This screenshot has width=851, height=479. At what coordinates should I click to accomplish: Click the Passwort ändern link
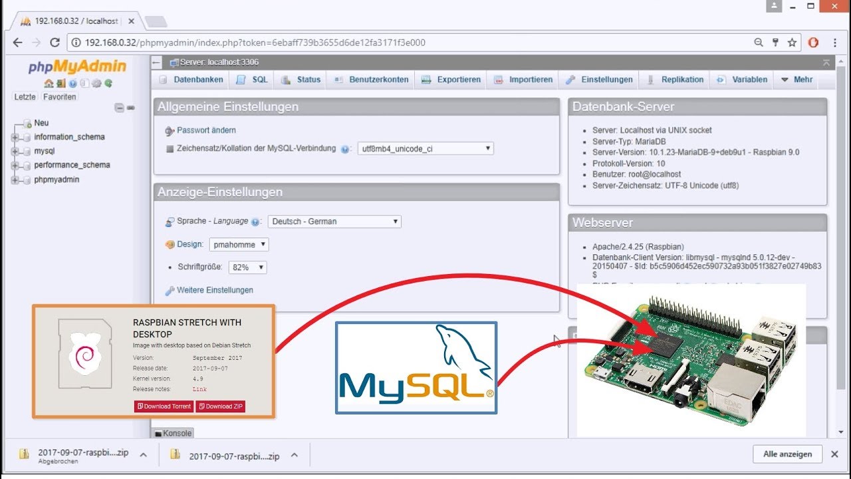206,130
